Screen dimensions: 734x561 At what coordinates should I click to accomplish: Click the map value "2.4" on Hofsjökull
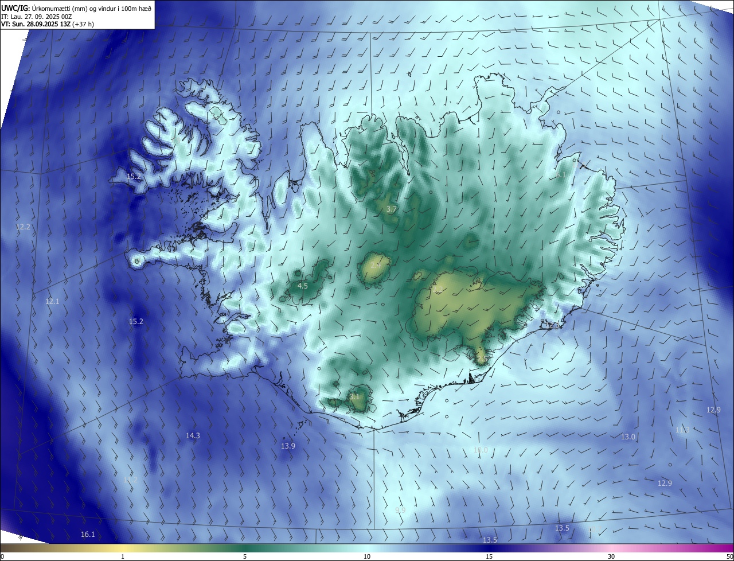pyautogui.click(x=376, y=266)
